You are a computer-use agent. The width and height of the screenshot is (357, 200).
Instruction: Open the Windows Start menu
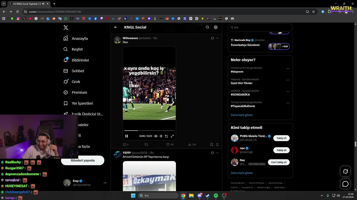[x=133, y=196]
